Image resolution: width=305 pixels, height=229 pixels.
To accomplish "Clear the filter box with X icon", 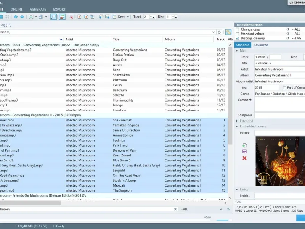I will point(175,209).
